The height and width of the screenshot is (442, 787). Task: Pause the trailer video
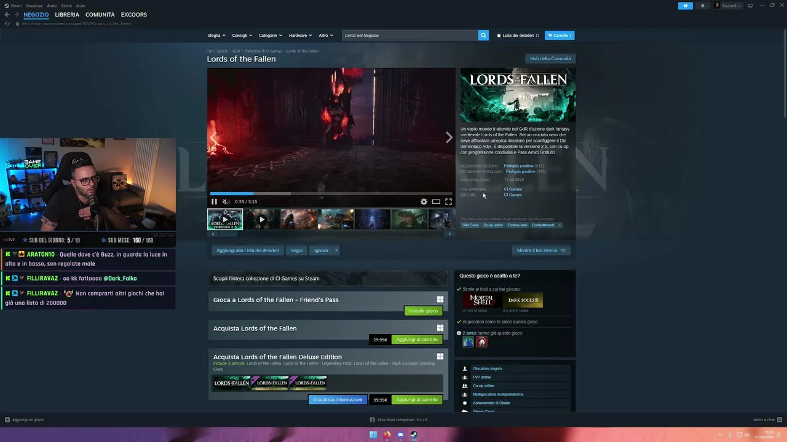coord(214,201)
